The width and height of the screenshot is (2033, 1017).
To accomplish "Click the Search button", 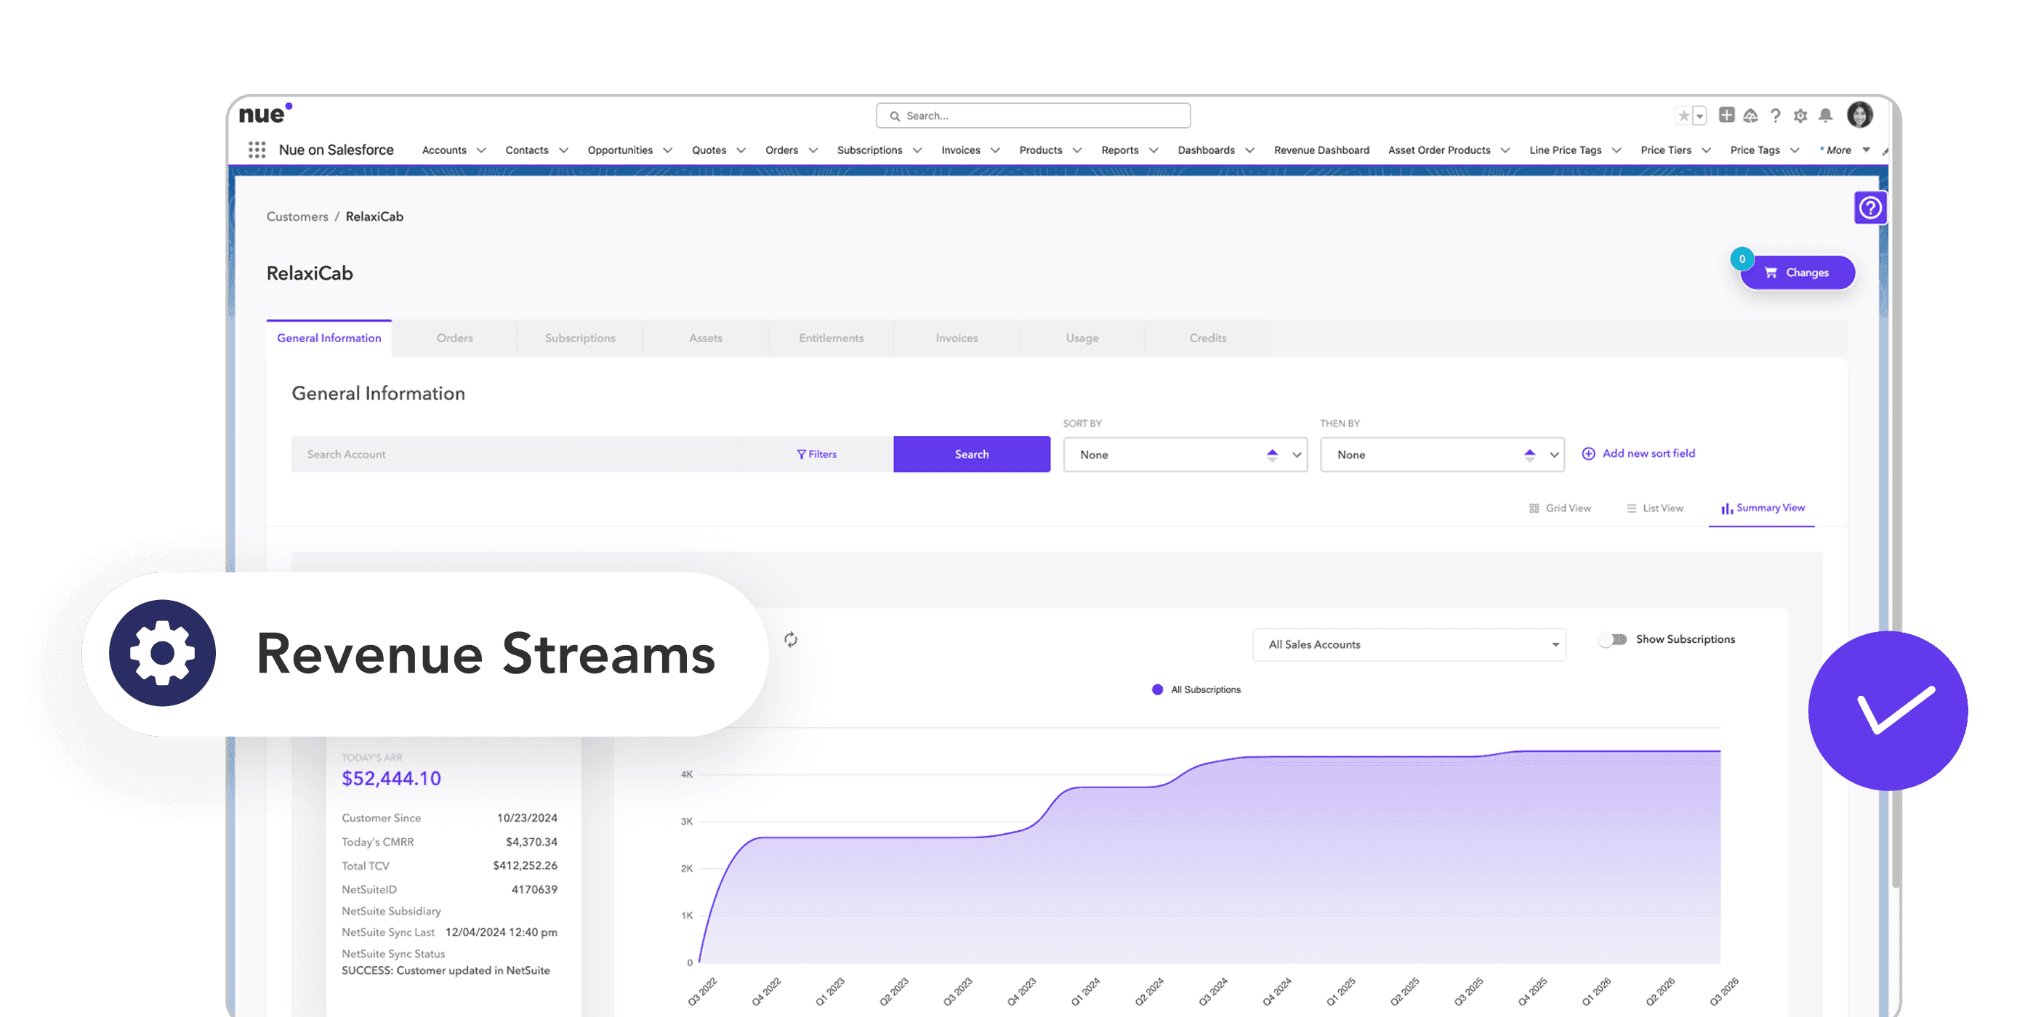I will coord(972,454).
